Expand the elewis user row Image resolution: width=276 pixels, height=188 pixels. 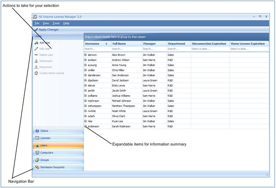pos(86,85)
